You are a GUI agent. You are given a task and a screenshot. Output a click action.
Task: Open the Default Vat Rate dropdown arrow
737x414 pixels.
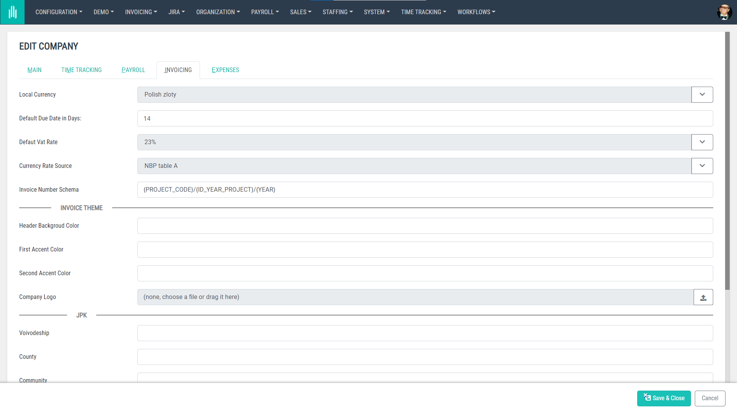coord(702,142)
